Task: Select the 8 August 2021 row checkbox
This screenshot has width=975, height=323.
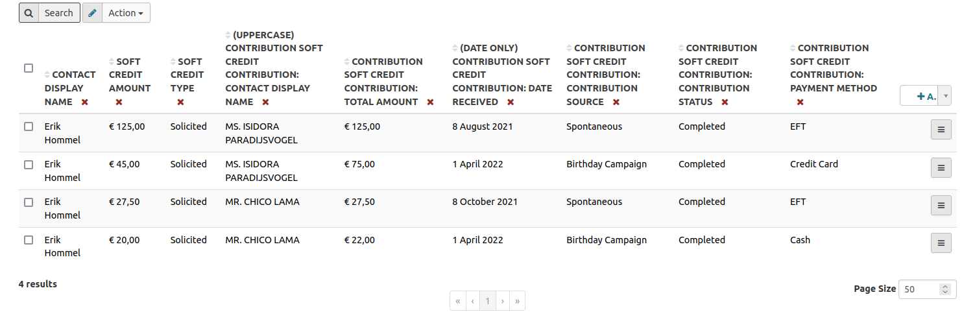Action: coord(29,127)
